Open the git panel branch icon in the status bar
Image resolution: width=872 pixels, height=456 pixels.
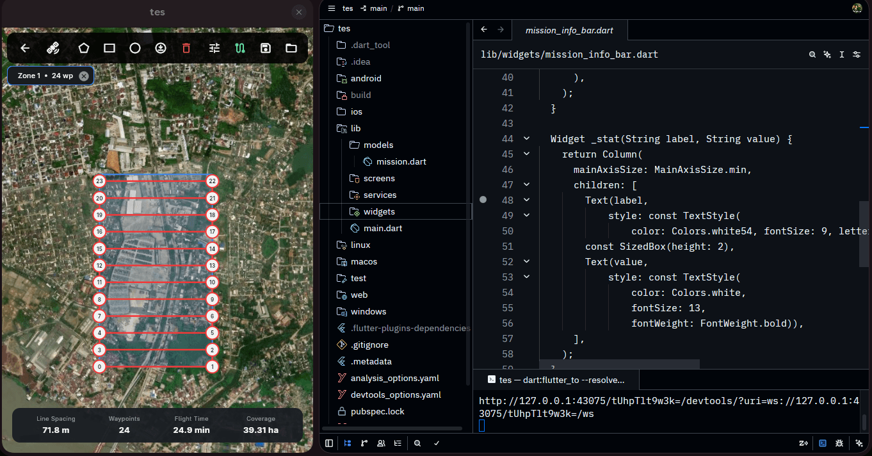(364, 443)
